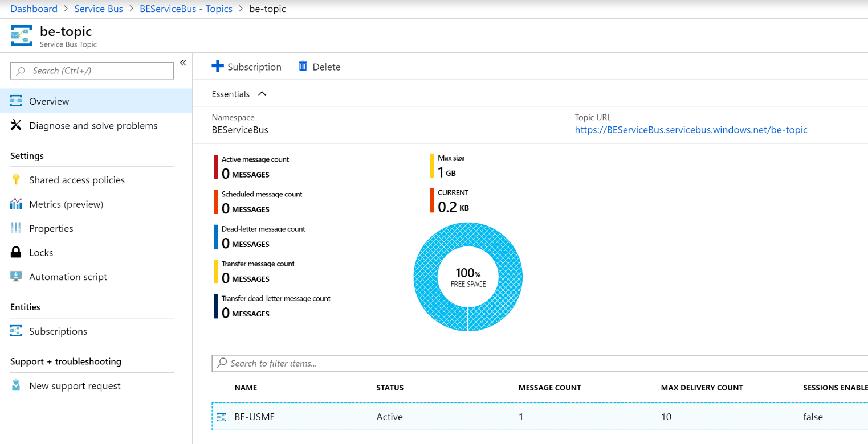This screenshot has width=868, height=444.
Task: Click the sessions enabled value false
Action: coord(813,417)
